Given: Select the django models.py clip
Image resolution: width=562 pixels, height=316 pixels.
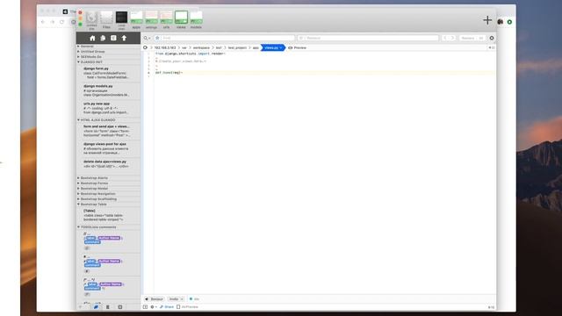Looking at the screenshot, I should [108, 90].
